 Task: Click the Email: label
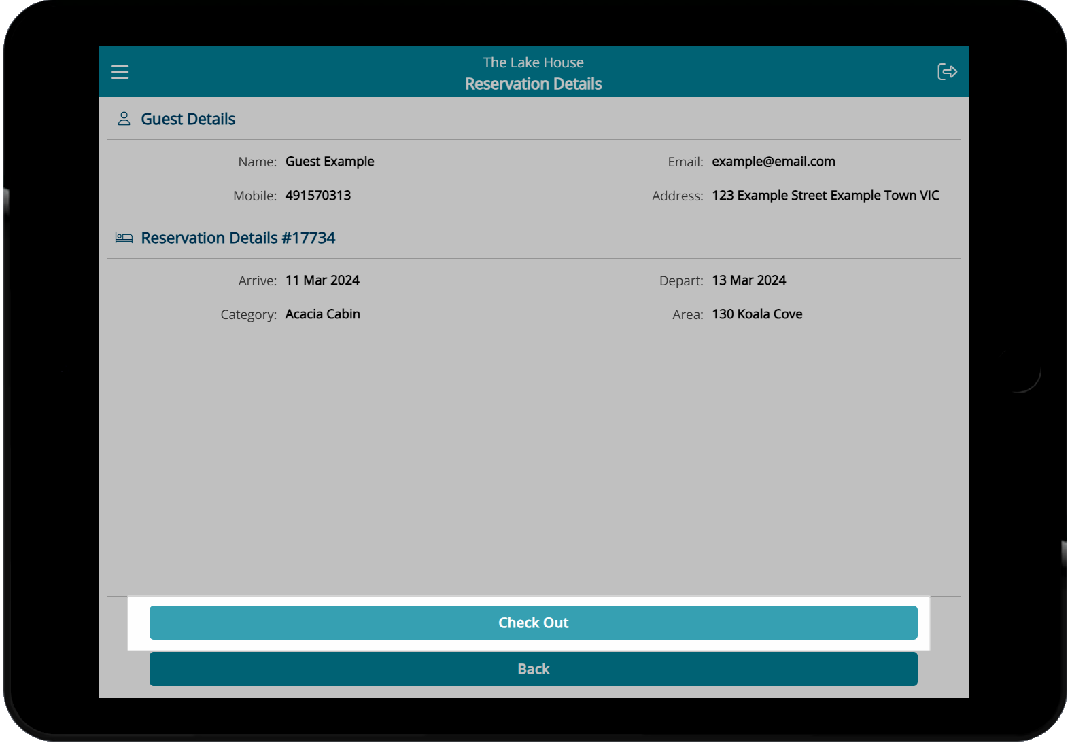[x=685, y=162]
